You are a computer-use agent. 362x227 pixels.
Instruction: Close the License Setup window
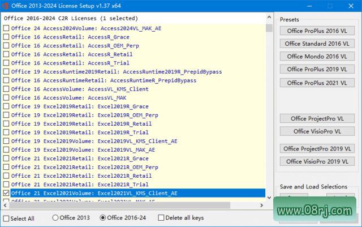click(x=351, y=6)
